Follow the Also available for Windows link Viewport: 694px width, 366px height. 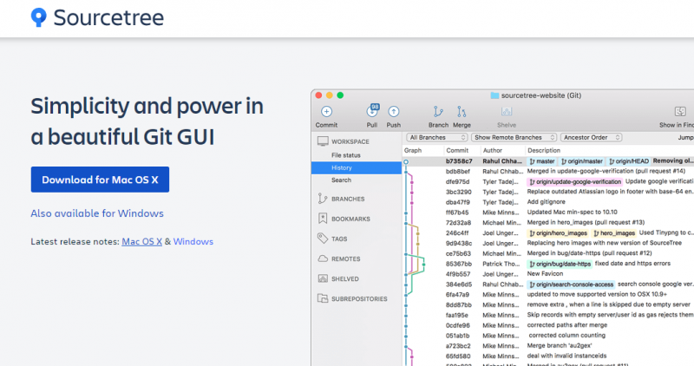pyautogui.click(x=97, y=213)
